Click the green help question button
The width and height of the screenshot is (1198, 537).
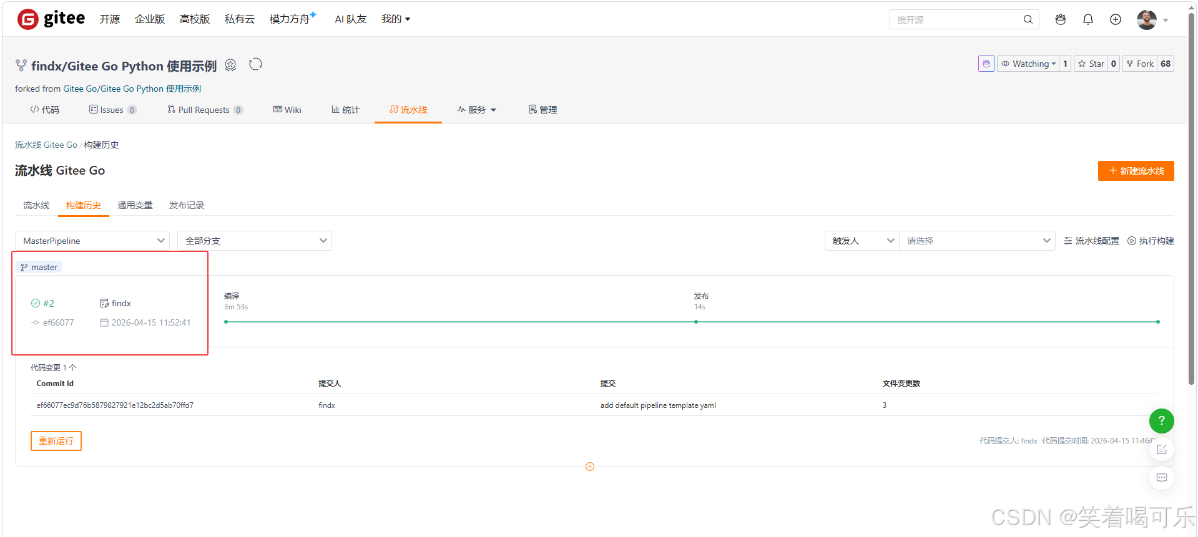pyautogui.click(x=1161, y=420)
